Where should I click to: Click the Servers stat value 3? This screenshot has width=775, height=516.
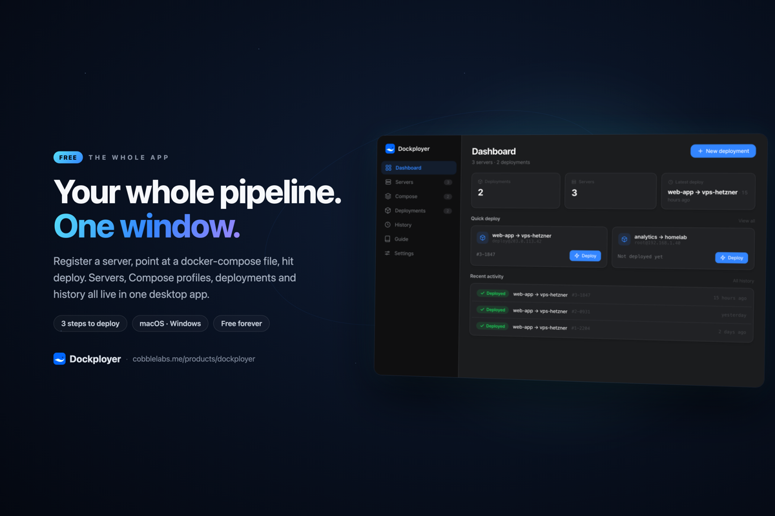(x=574, y=193)
